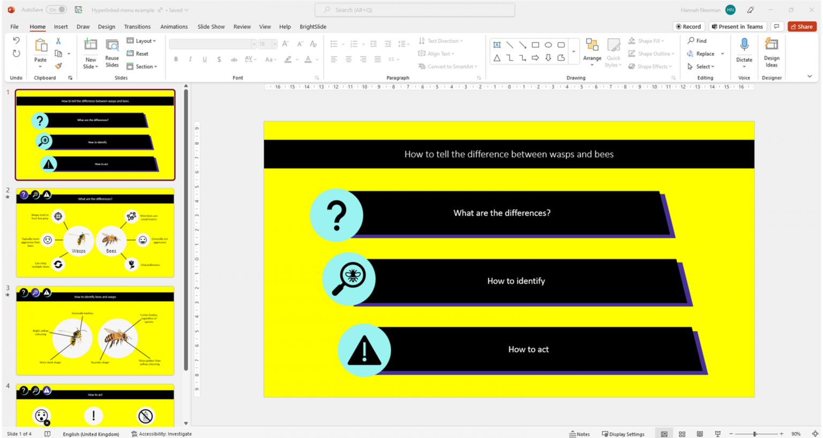Select the Format Painter tool
This screenshot has height=438, width=823.
58,66
